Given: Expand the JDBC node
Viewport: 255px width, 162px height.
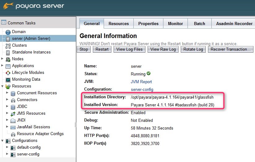Looking at the screenshot, I should tap(7, 106).
